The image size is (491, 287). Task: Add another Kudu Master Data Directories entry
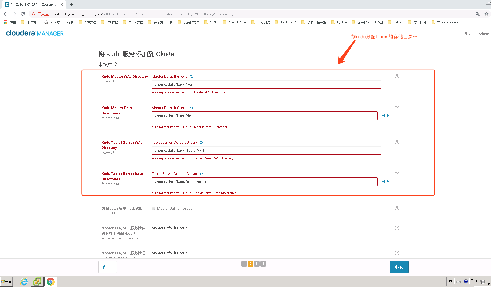point(388,115)
